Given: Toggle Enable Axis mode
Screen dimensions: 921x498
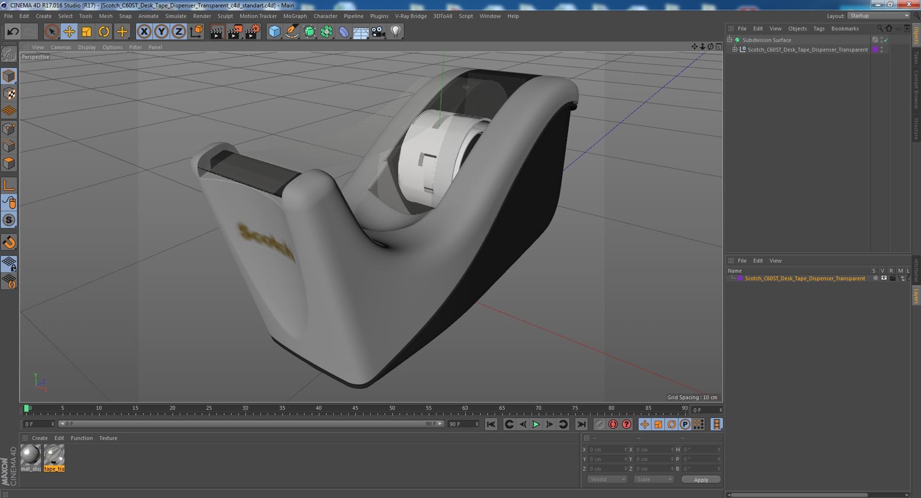Looking at the screenshot, I should coord(9,185).
